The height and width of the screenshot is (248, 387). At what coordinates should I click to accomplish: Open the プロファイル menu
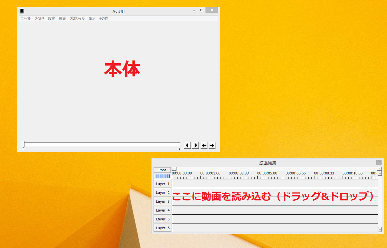pos(77,18)
